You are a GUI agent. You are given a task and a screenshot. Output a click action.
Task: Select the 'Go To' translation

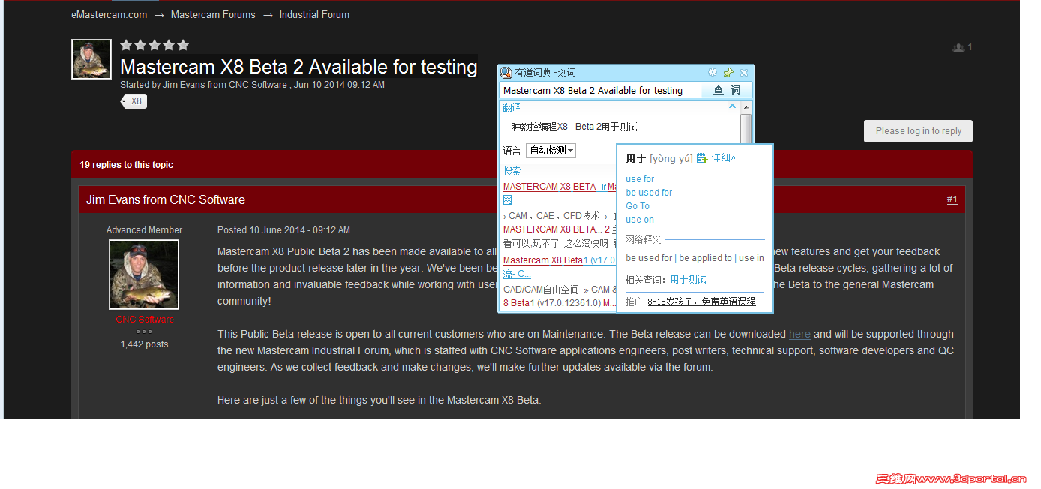pos(637,206)
